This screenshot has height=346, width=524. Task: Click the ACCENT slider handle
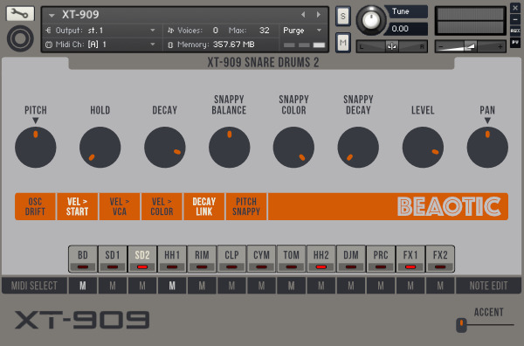pyautogui.click(x=461, y=325)
